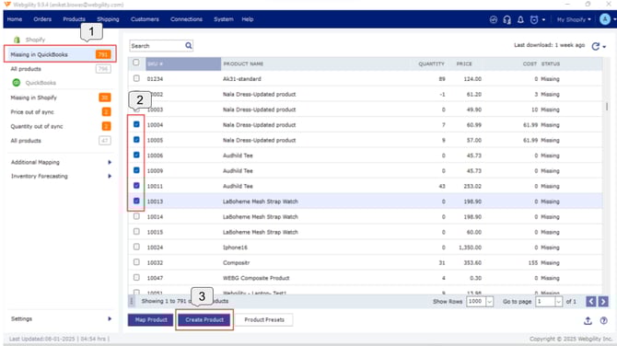
Task: Open the Home menu
Action: [x=15, y=19]
